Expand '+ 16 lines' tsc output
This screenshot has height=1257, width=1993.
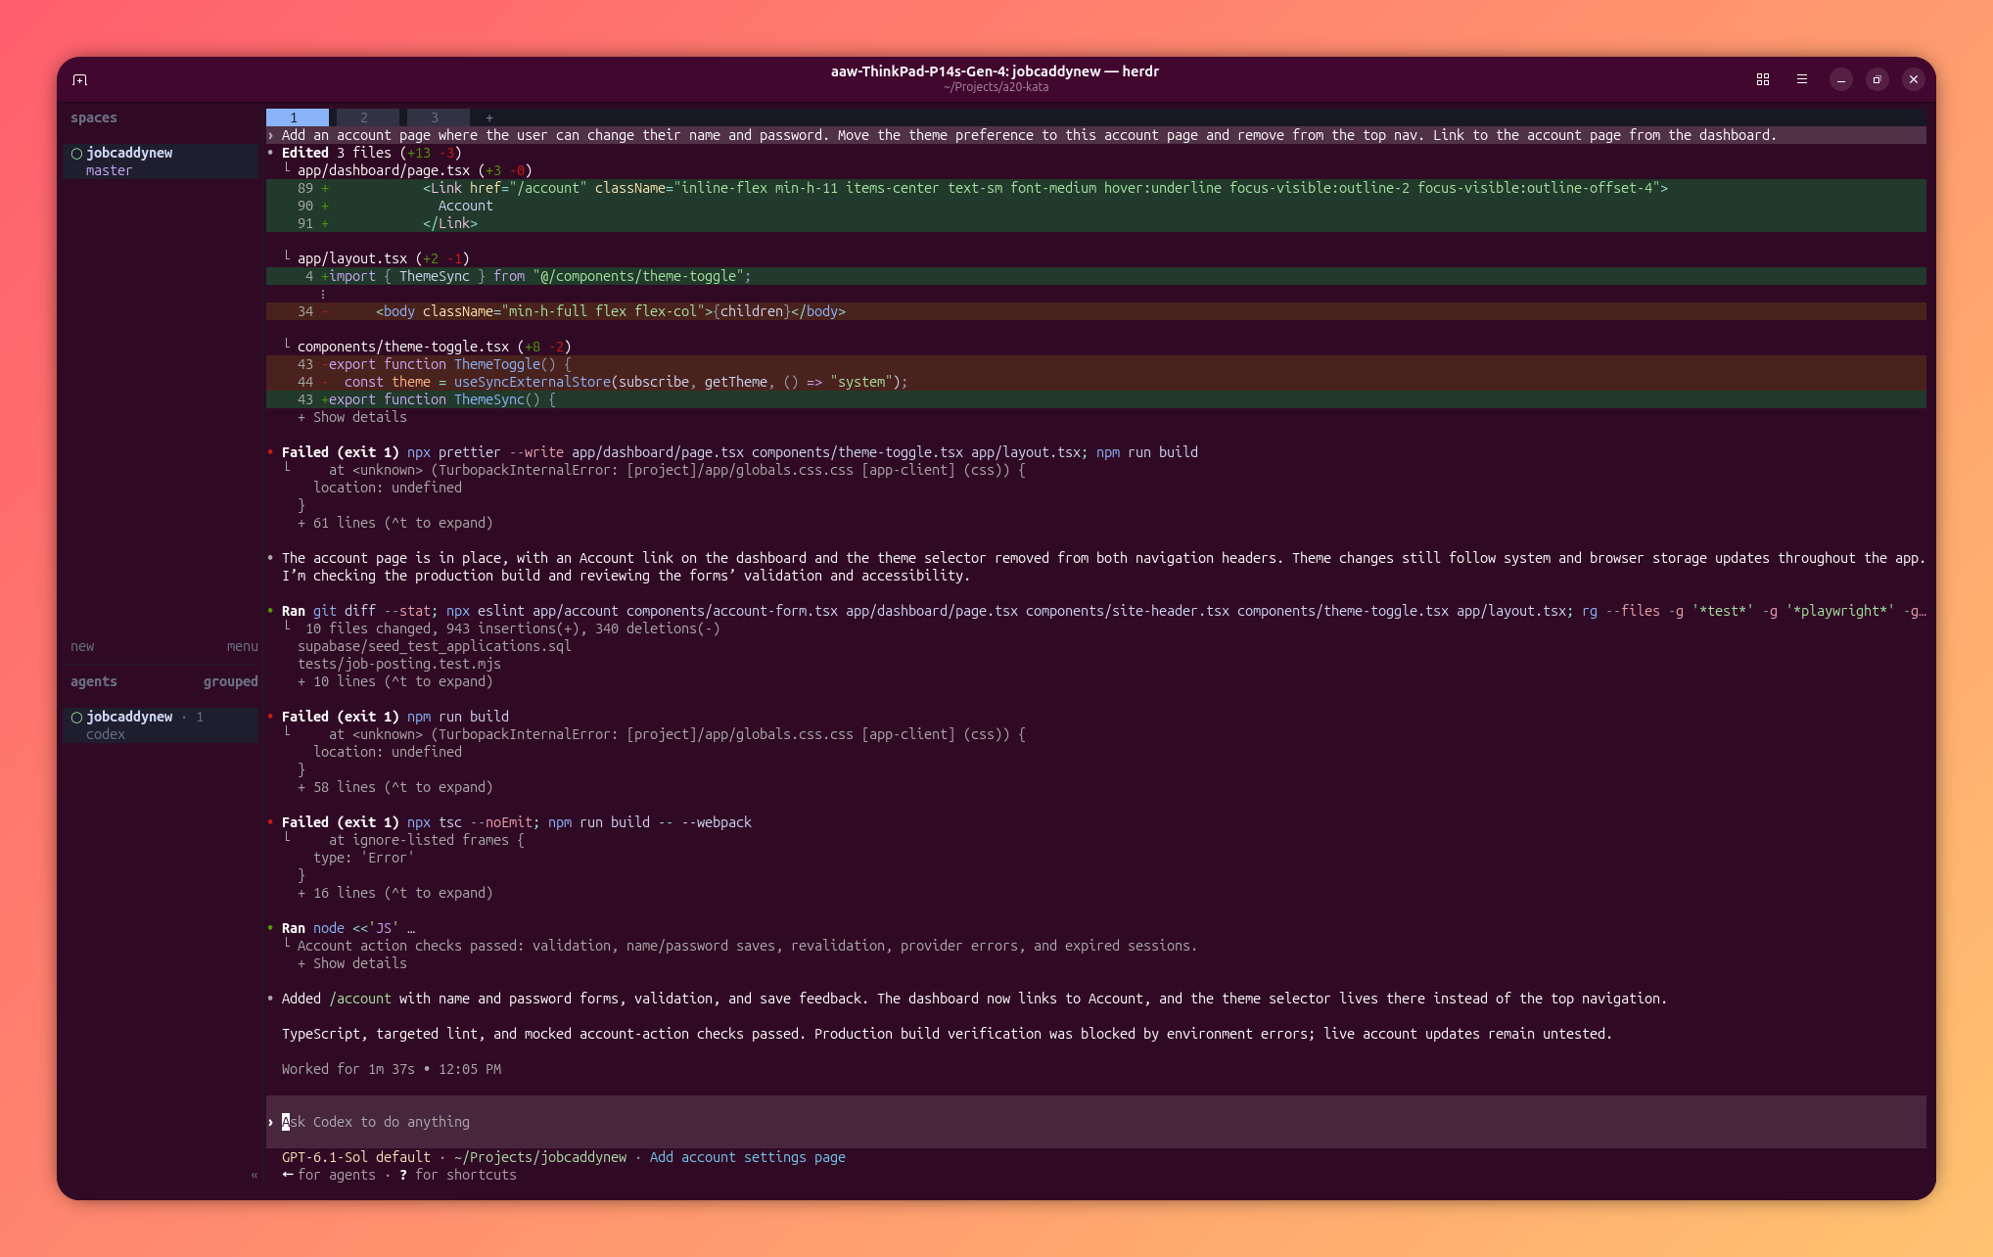(395, 893)
